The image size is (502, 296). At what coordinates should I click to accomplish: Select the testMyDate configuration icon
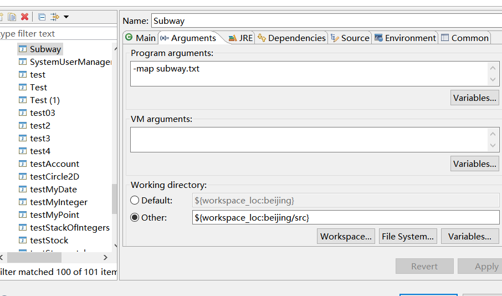23,190
